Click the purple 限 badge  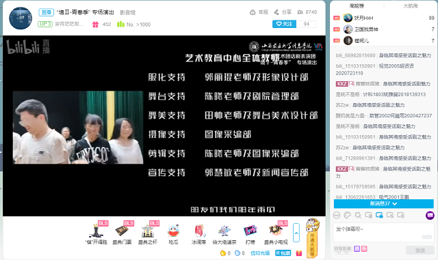(357, 248)
